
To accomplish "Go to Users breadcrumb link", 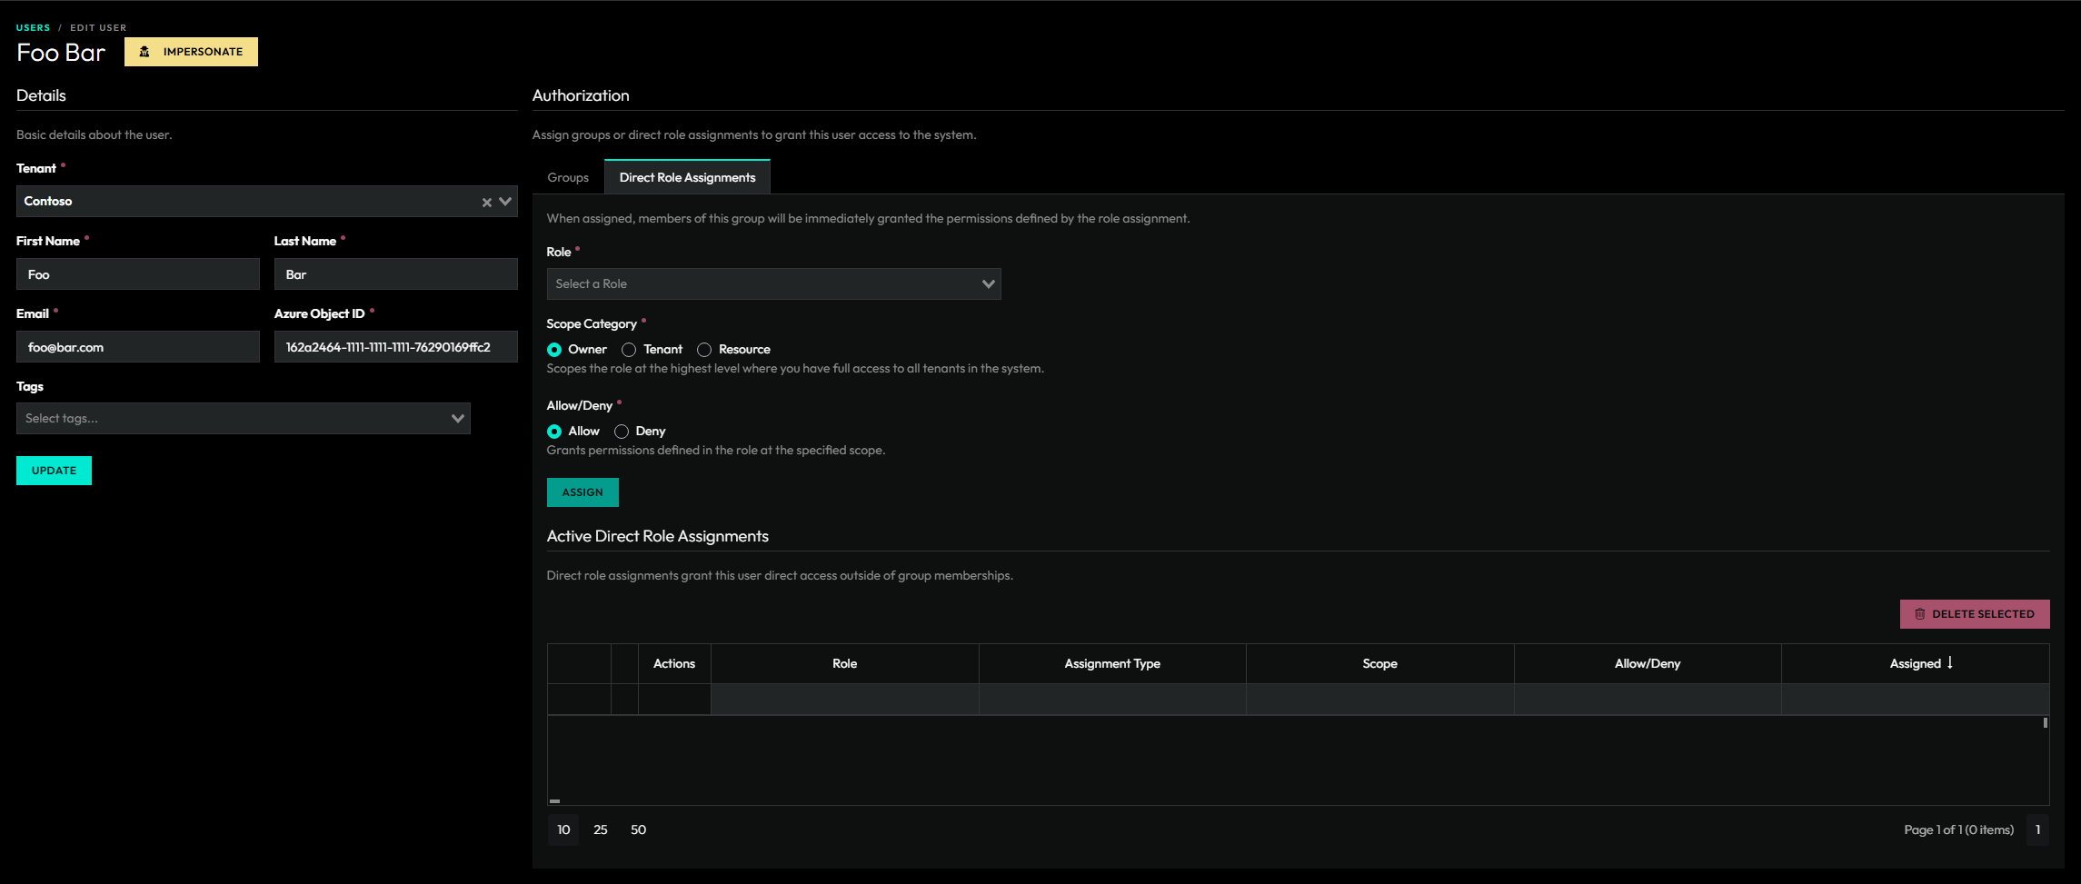I will click(33, 27).
